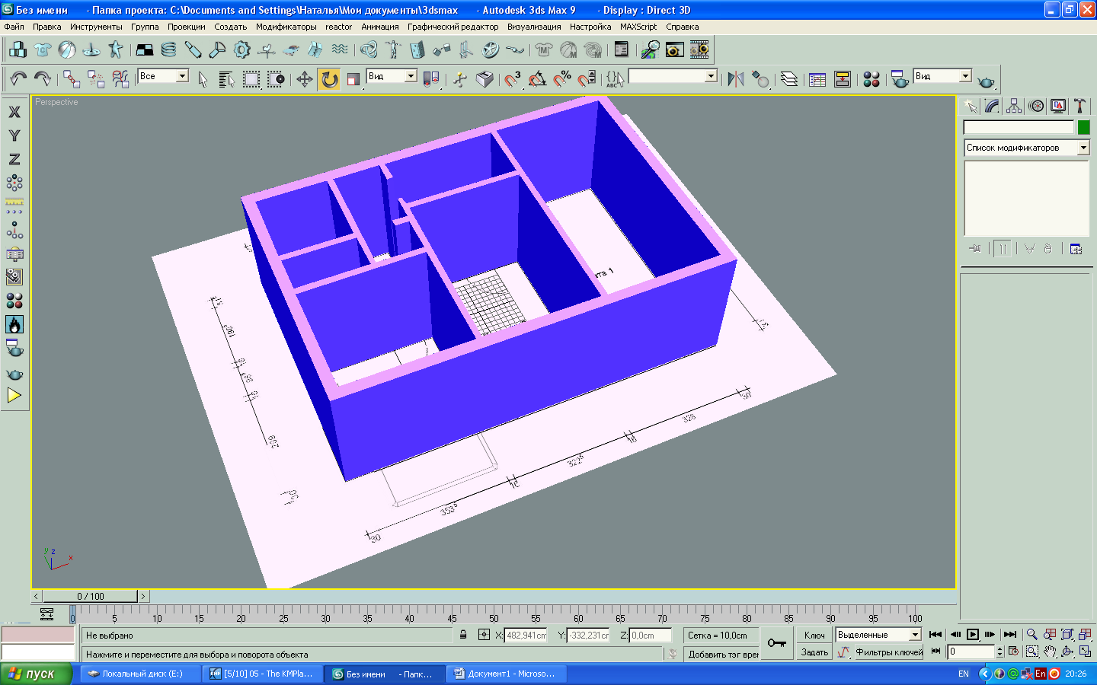This screenshot has height=685, width=1097.
Task: Click the Undo arrow icon
Action: (18, 78)
